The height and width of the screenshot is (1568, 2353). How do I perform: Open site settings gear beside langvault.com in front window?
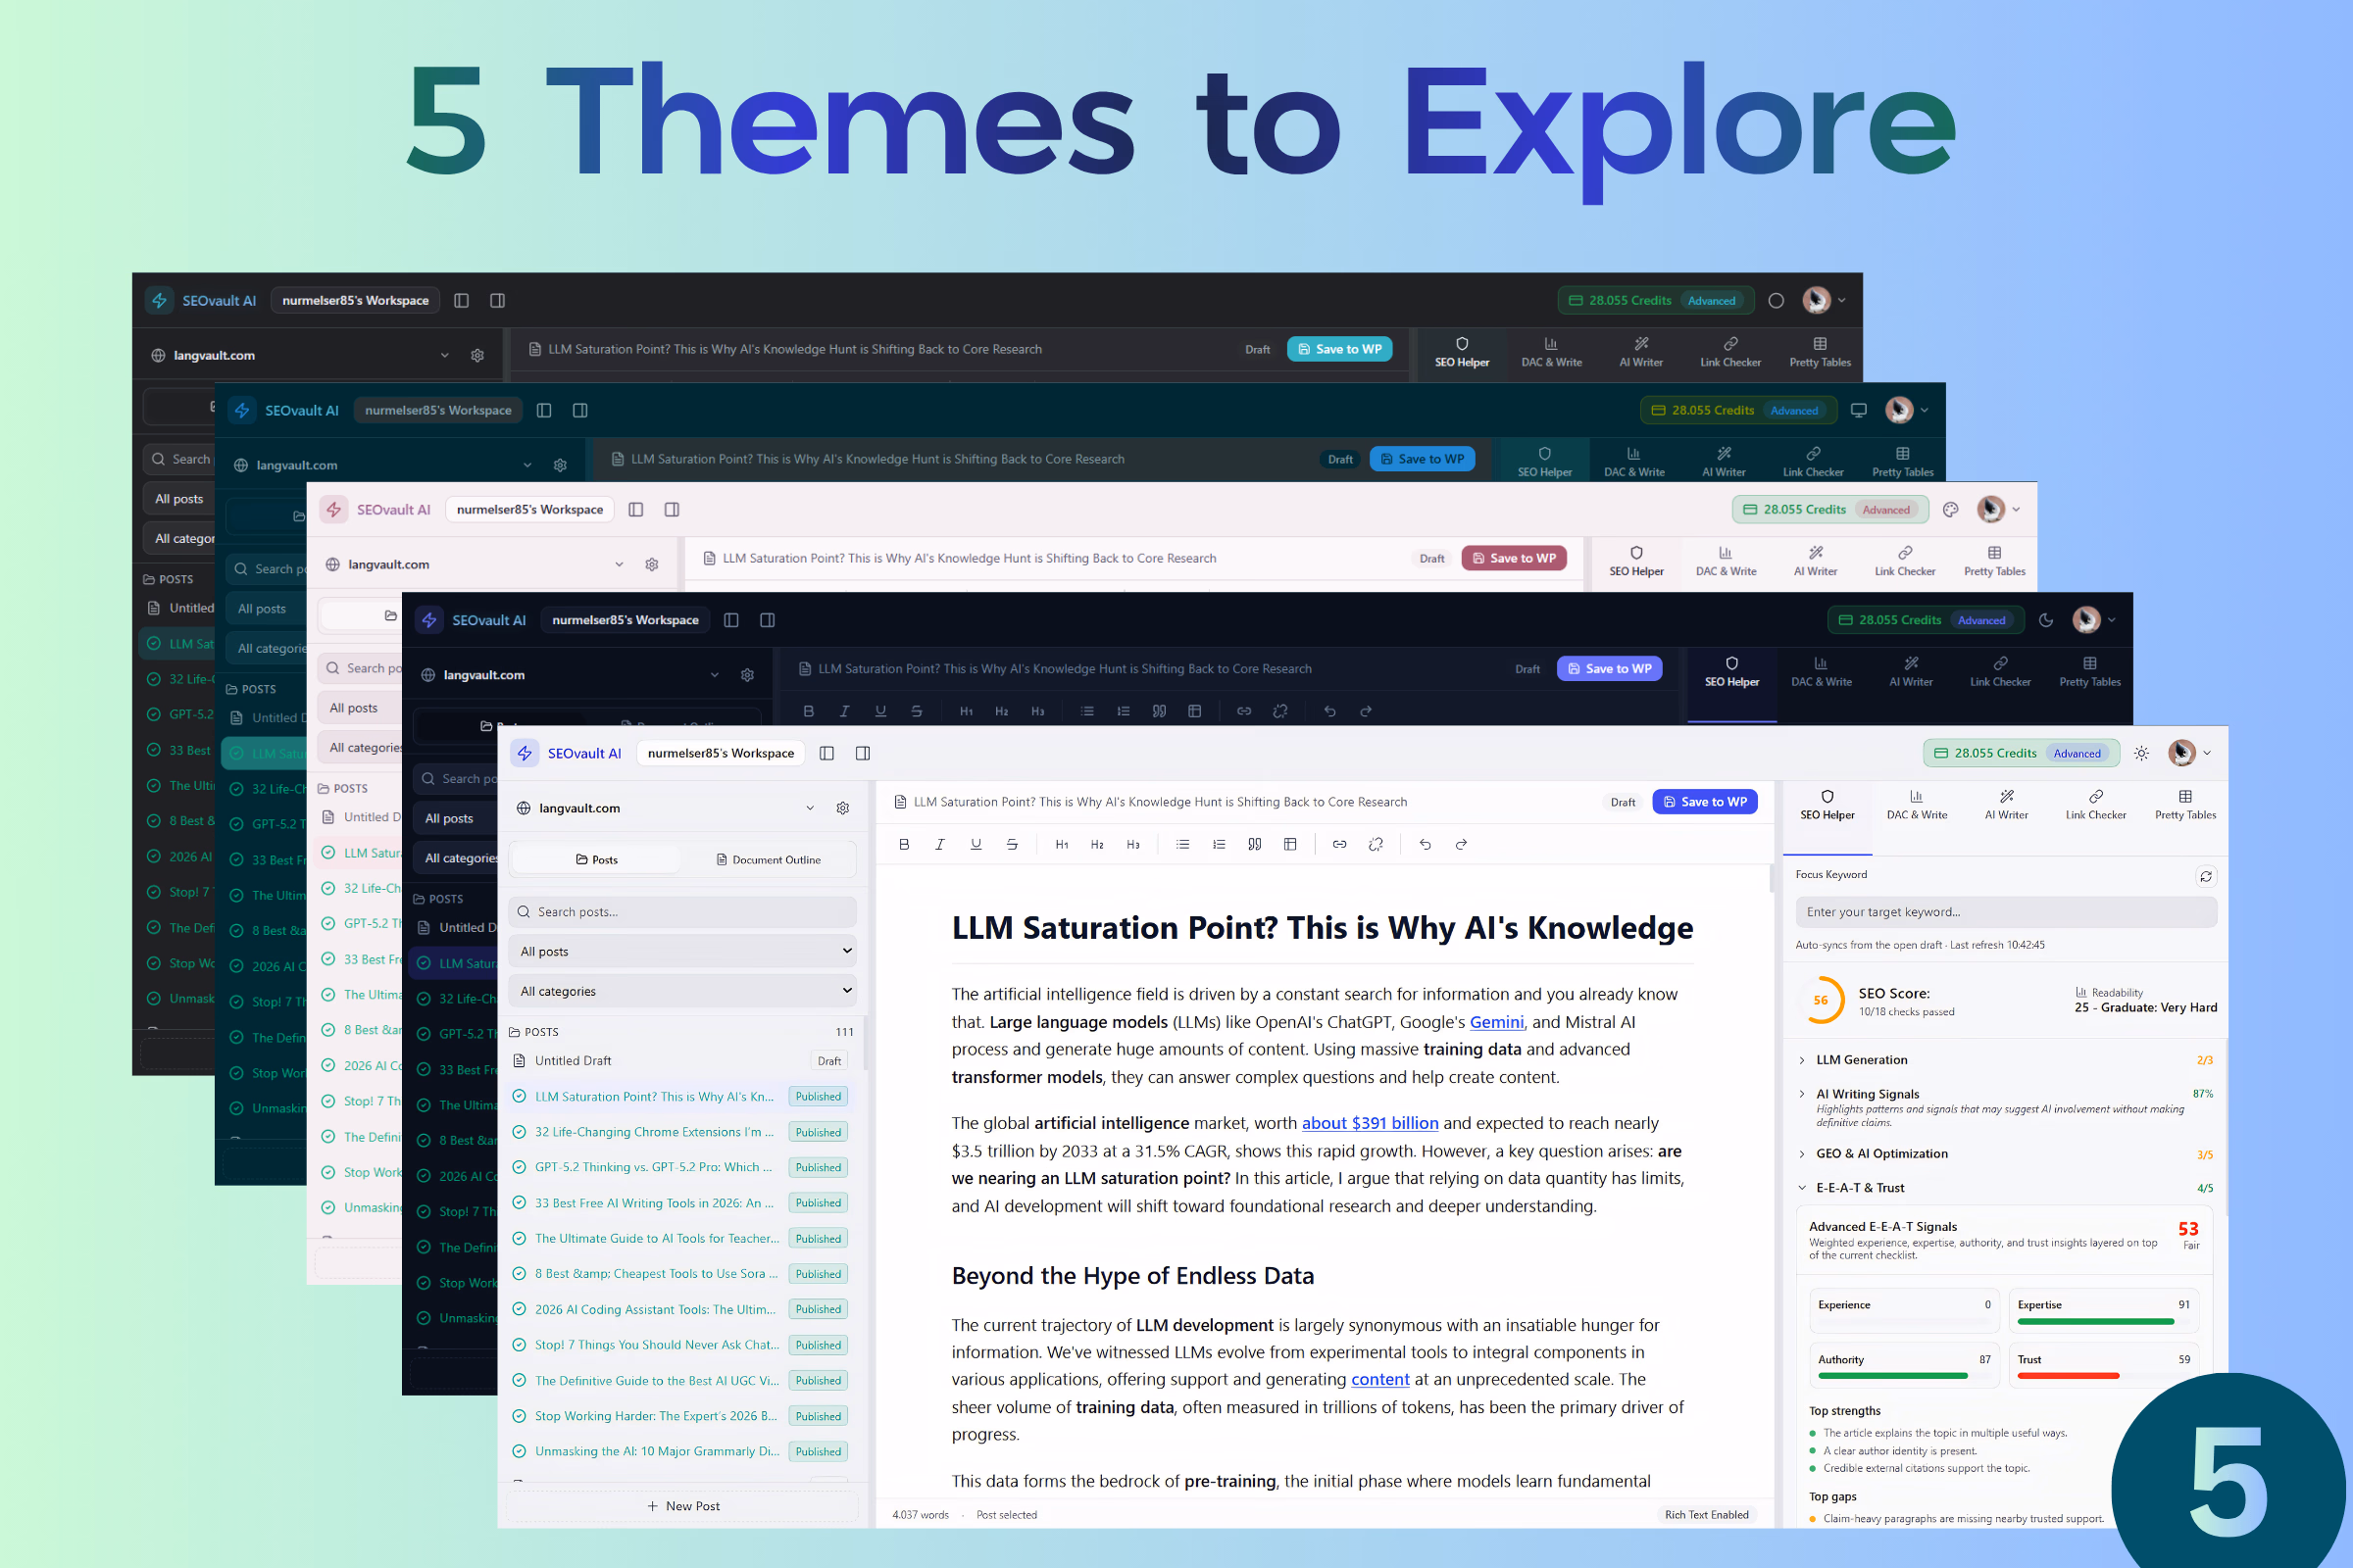(842, 808)
